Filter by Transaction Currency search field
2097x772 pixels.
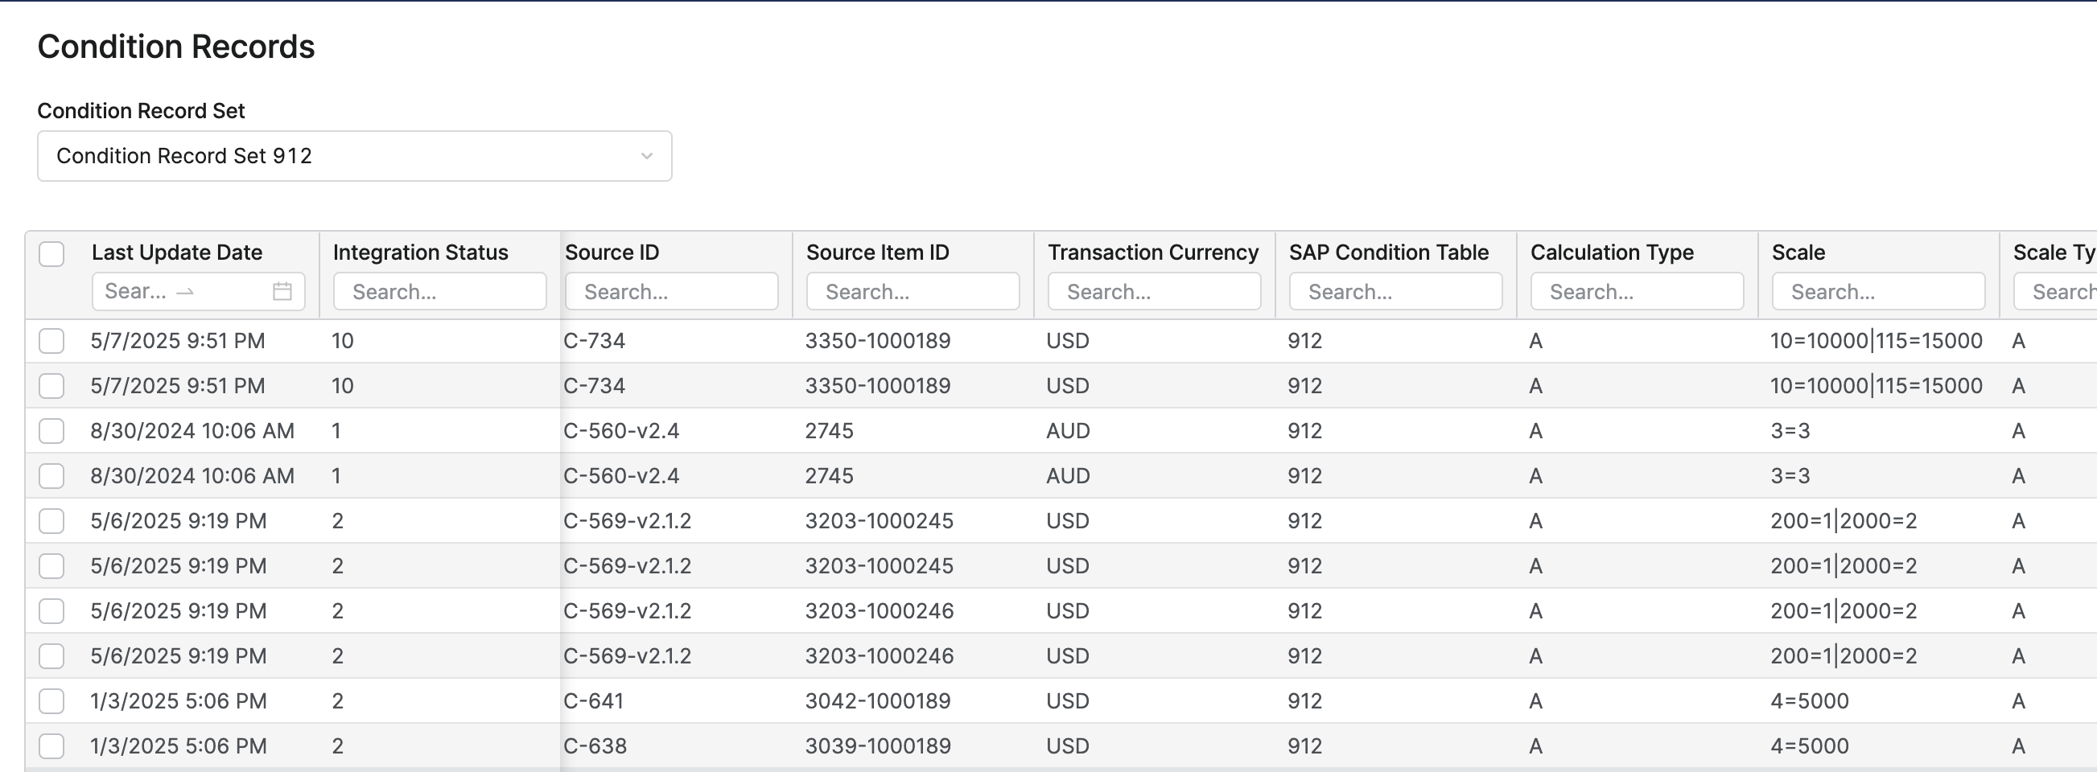1154,292
